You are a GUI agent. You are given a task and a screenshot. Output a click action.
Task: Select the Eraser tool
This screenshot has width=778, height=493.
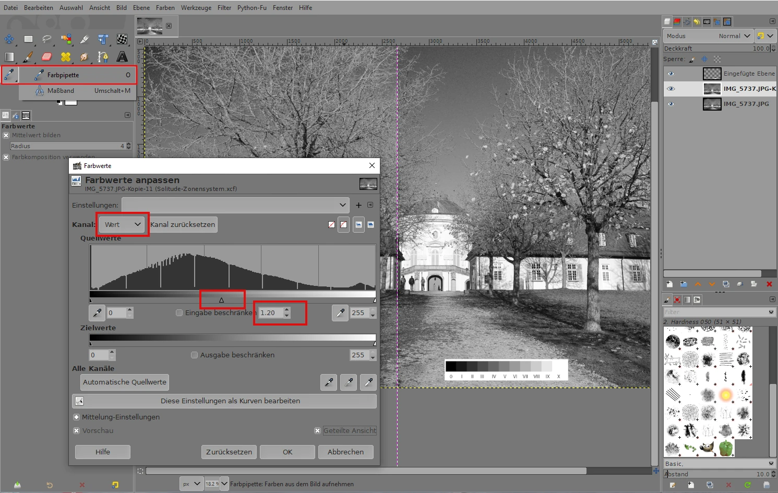[47, 57]
